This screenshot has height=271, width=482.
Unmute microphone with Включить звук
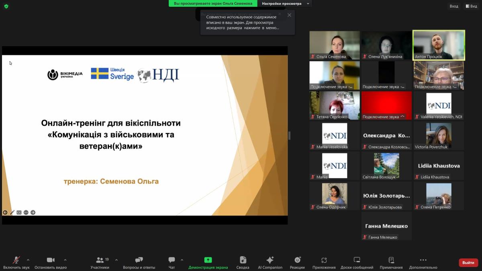click(16, 260)
